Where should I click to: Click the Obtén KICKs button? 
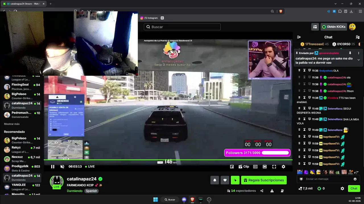(334, 27)
